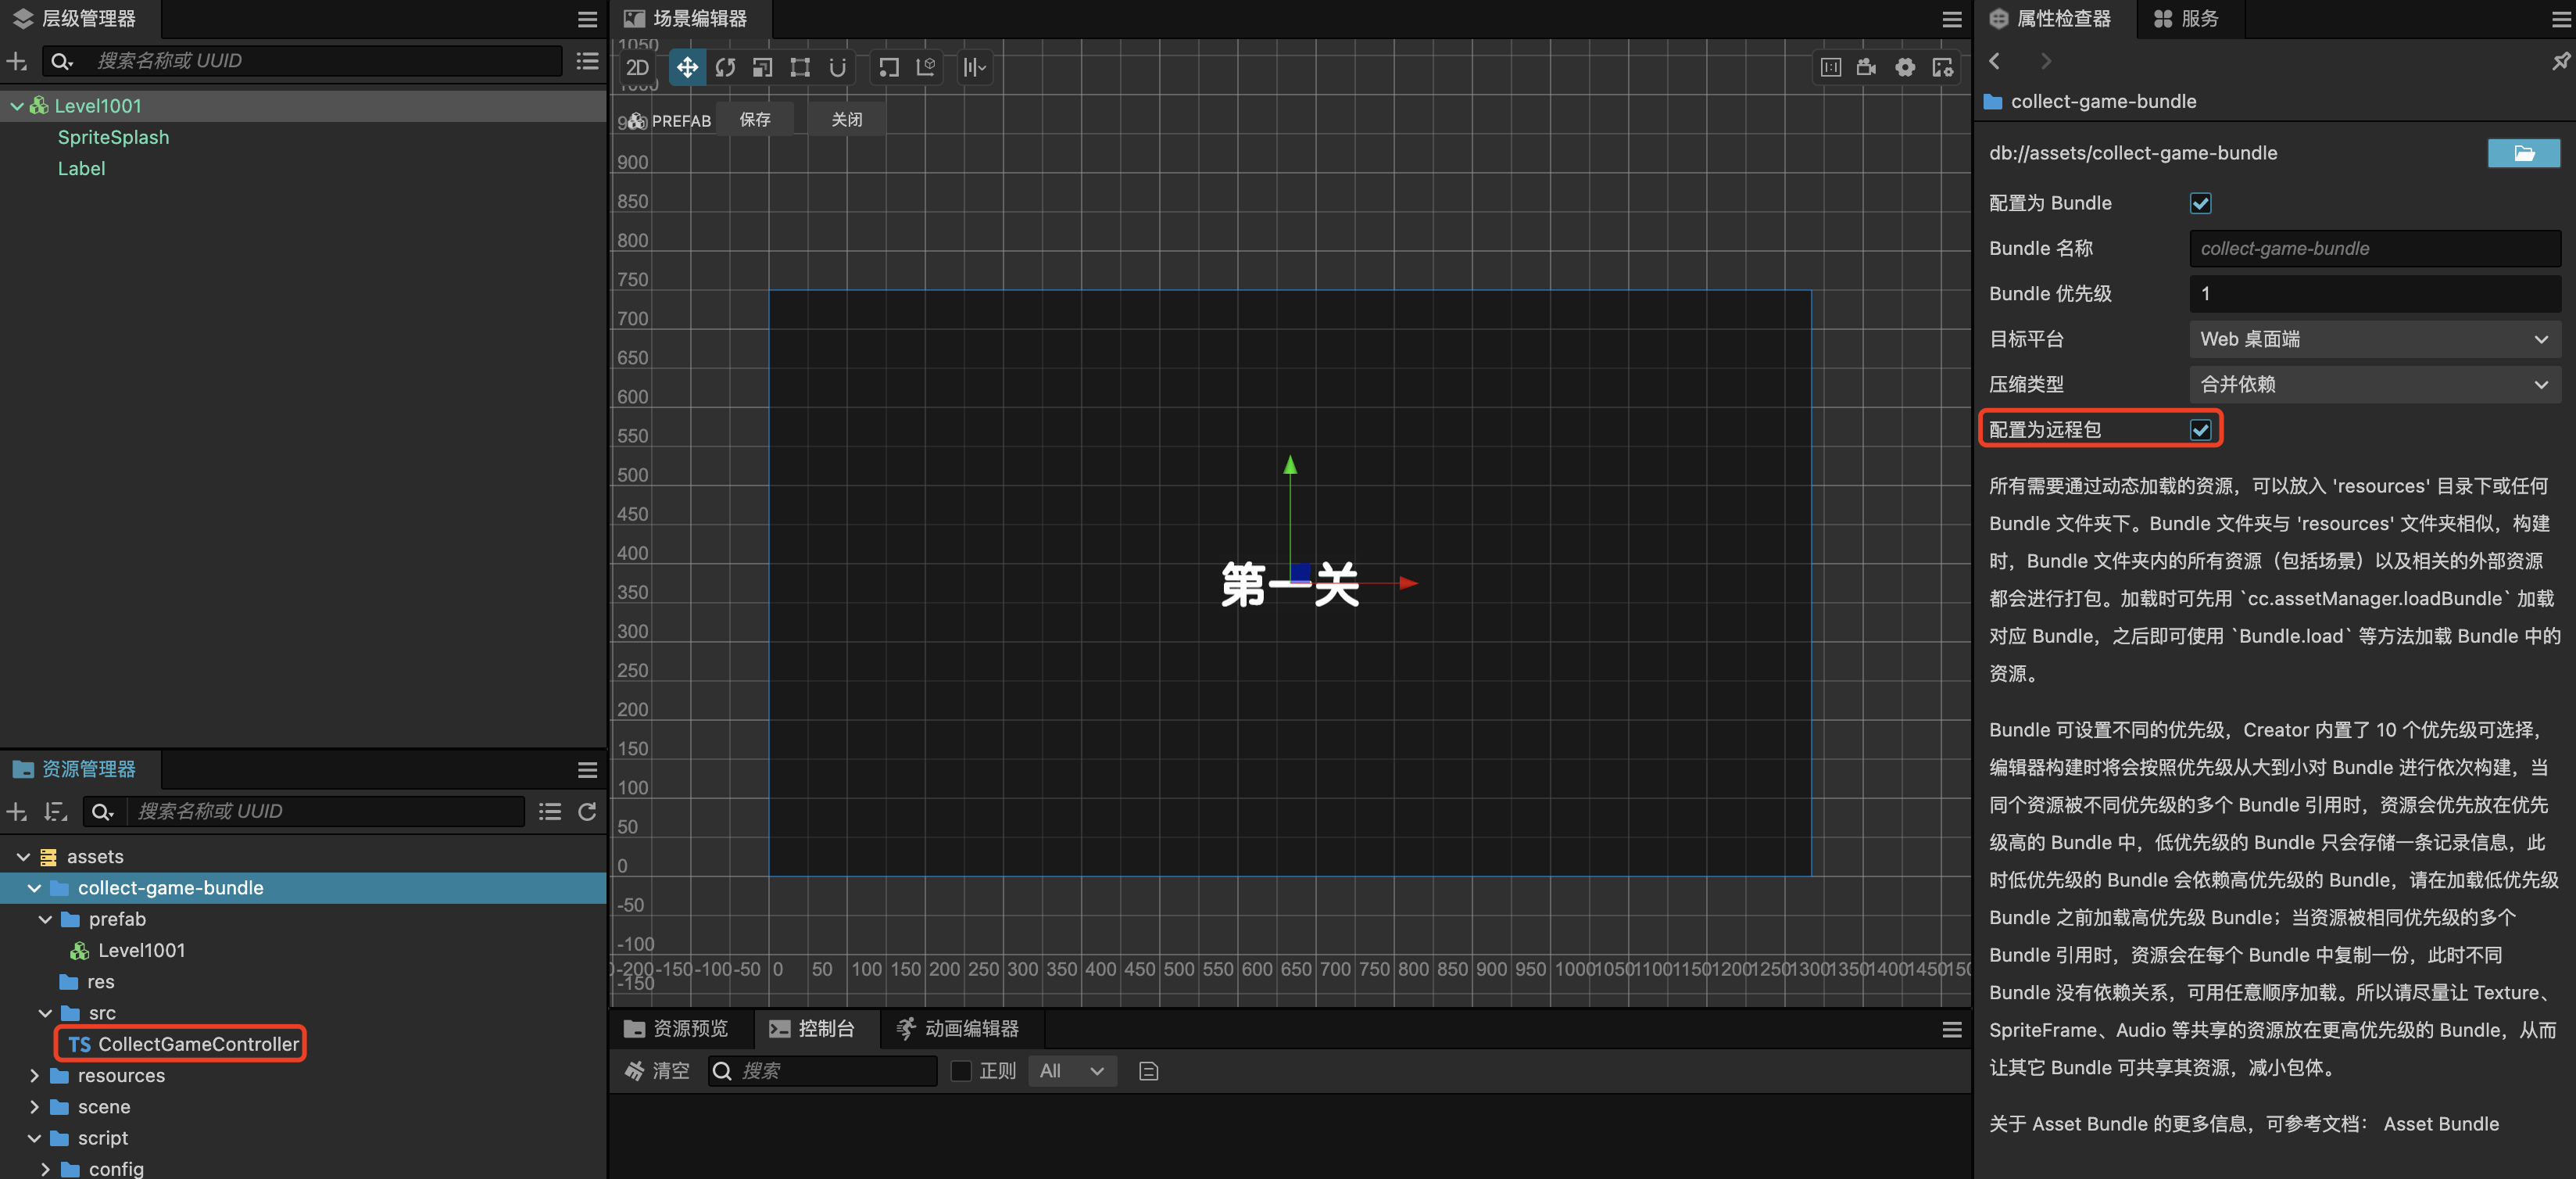2576x1179 pixels.
Task: Select the CollectGameController script
Action: (x=197, y=1044)
